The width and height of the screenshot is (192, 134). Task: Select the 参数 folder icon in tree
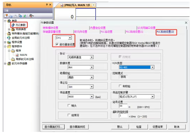[x=9, y=21]
